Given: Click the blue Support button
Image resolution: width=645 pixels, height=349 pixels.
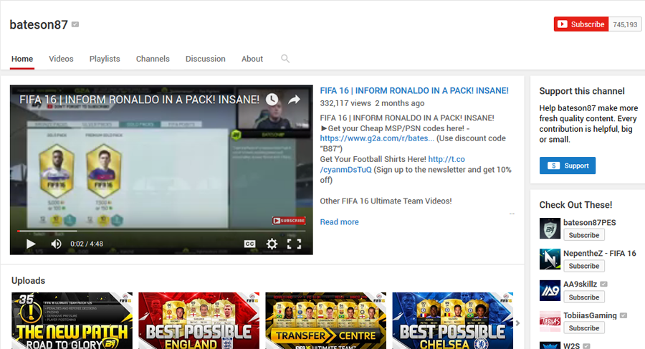Looking at the screenshot, I should [x=568, y=166].
